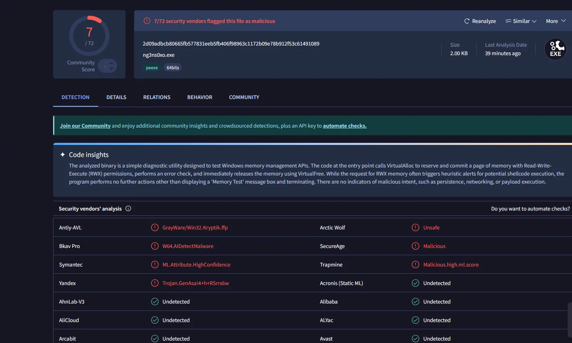The height and width of the screenshot is (343, 572).
Task: Click the EXE file type icon
Action: coord(555,49)
